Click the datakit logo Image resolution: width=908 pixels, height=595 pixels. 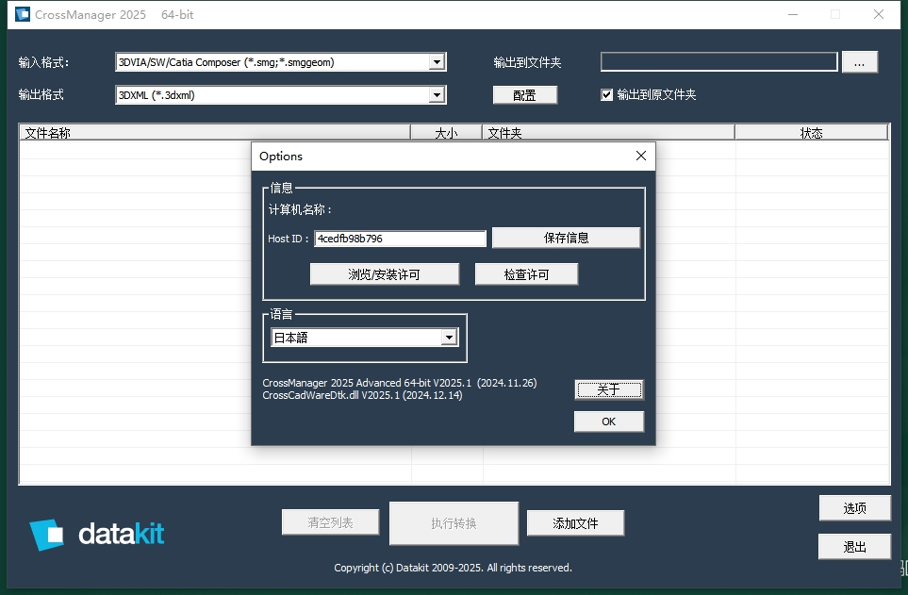[97, 534]
